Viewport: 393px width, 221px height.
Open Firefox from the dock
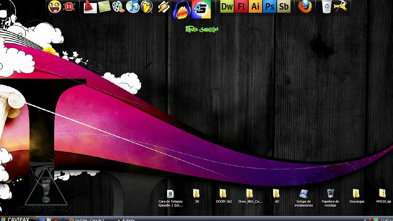[305, 7]
